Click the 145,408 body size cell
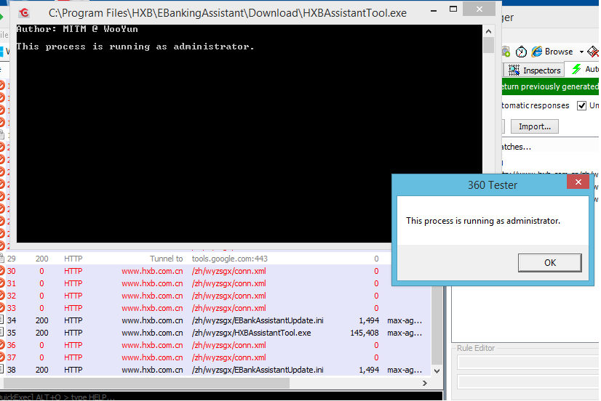Screen dimensions: 601x401 pos(364,333)
